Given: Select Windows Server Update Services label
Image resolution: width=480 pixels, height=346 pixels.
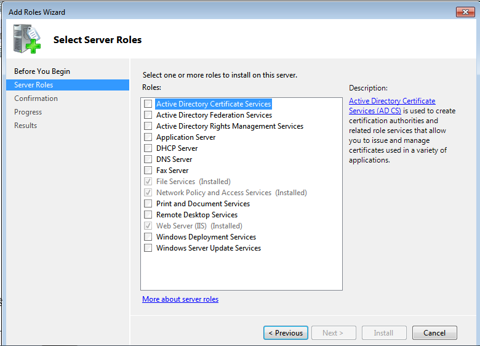Looking at the screenshot, I should [x=209, y=247].
